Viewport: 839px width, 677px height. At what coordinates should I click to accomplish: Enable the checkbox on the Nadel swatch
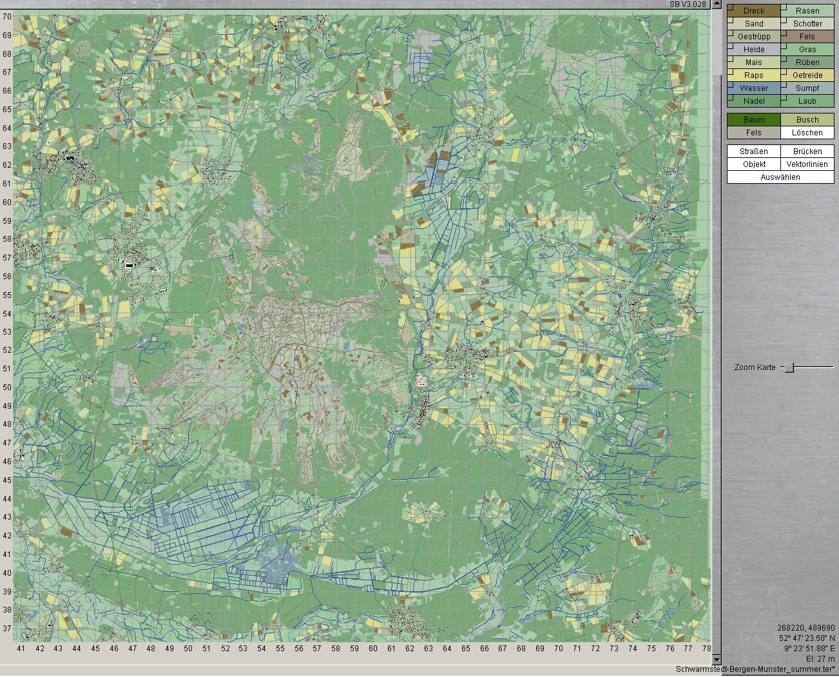coord(731,98)
